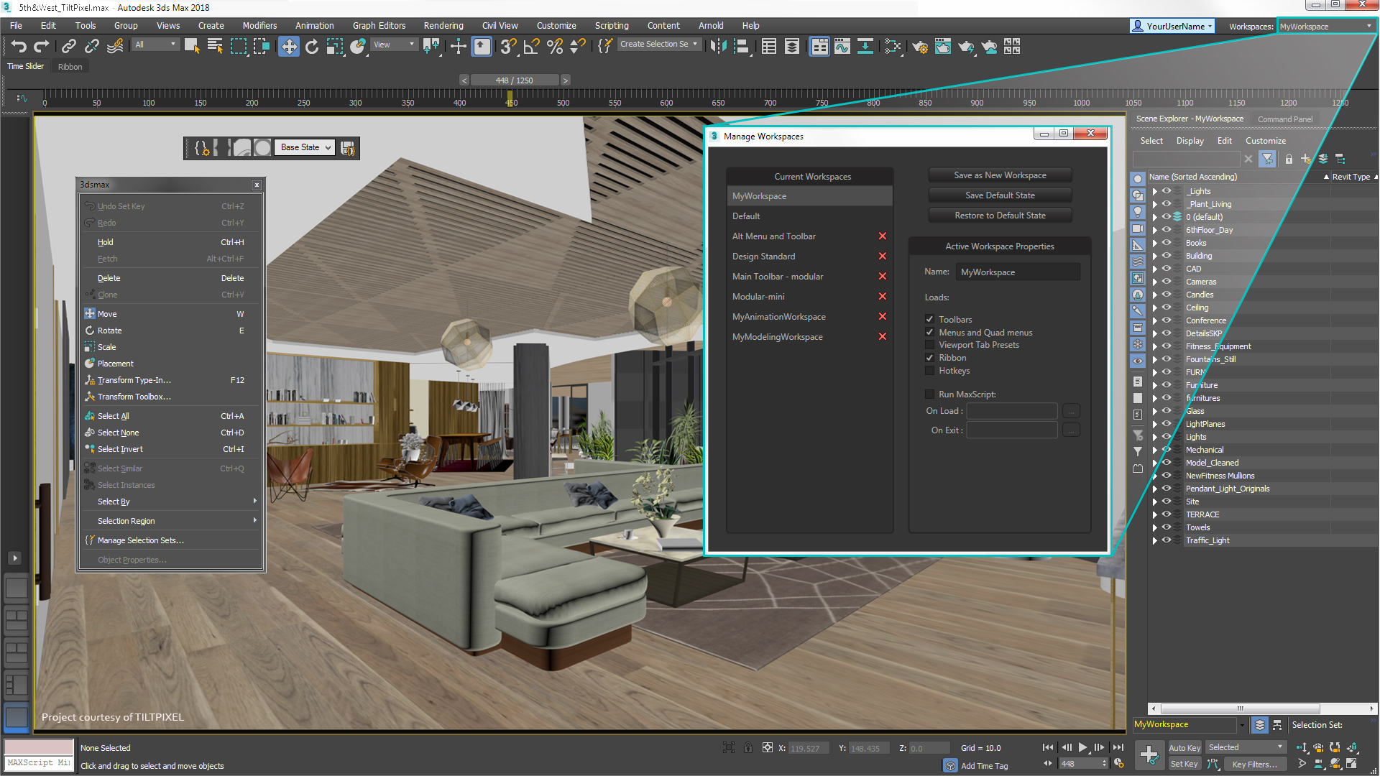Select MyAnimationWorkspace from workspace list
Image resolution: width=1380 pixels, height=776 pixels.
(x=779, y=316)
